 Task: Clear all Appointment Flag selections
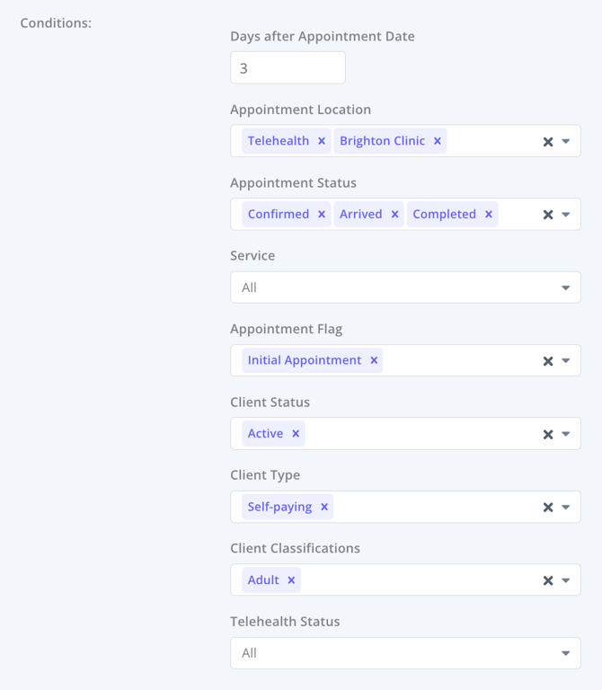[548, 361]
